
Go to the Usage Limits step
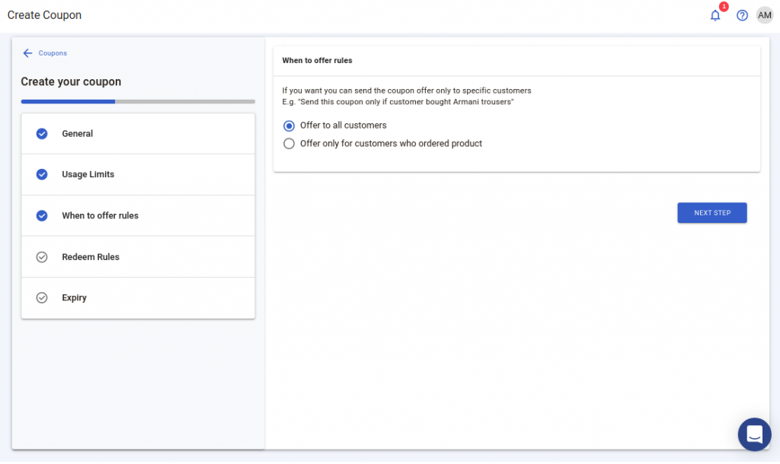point(139,174)
